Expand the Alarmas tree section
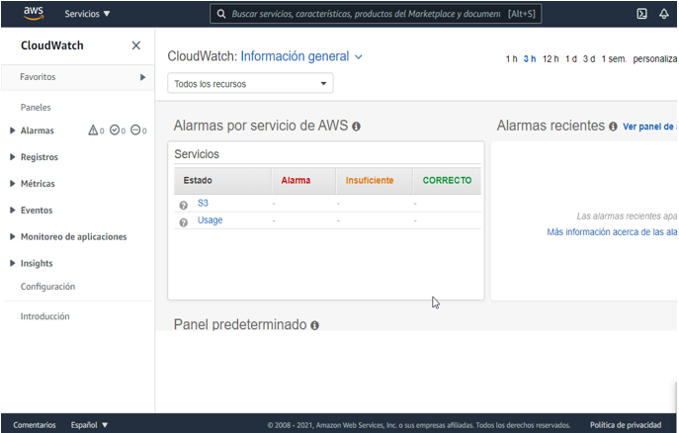This screenshot has height=433, width=679. pos(12,130)
